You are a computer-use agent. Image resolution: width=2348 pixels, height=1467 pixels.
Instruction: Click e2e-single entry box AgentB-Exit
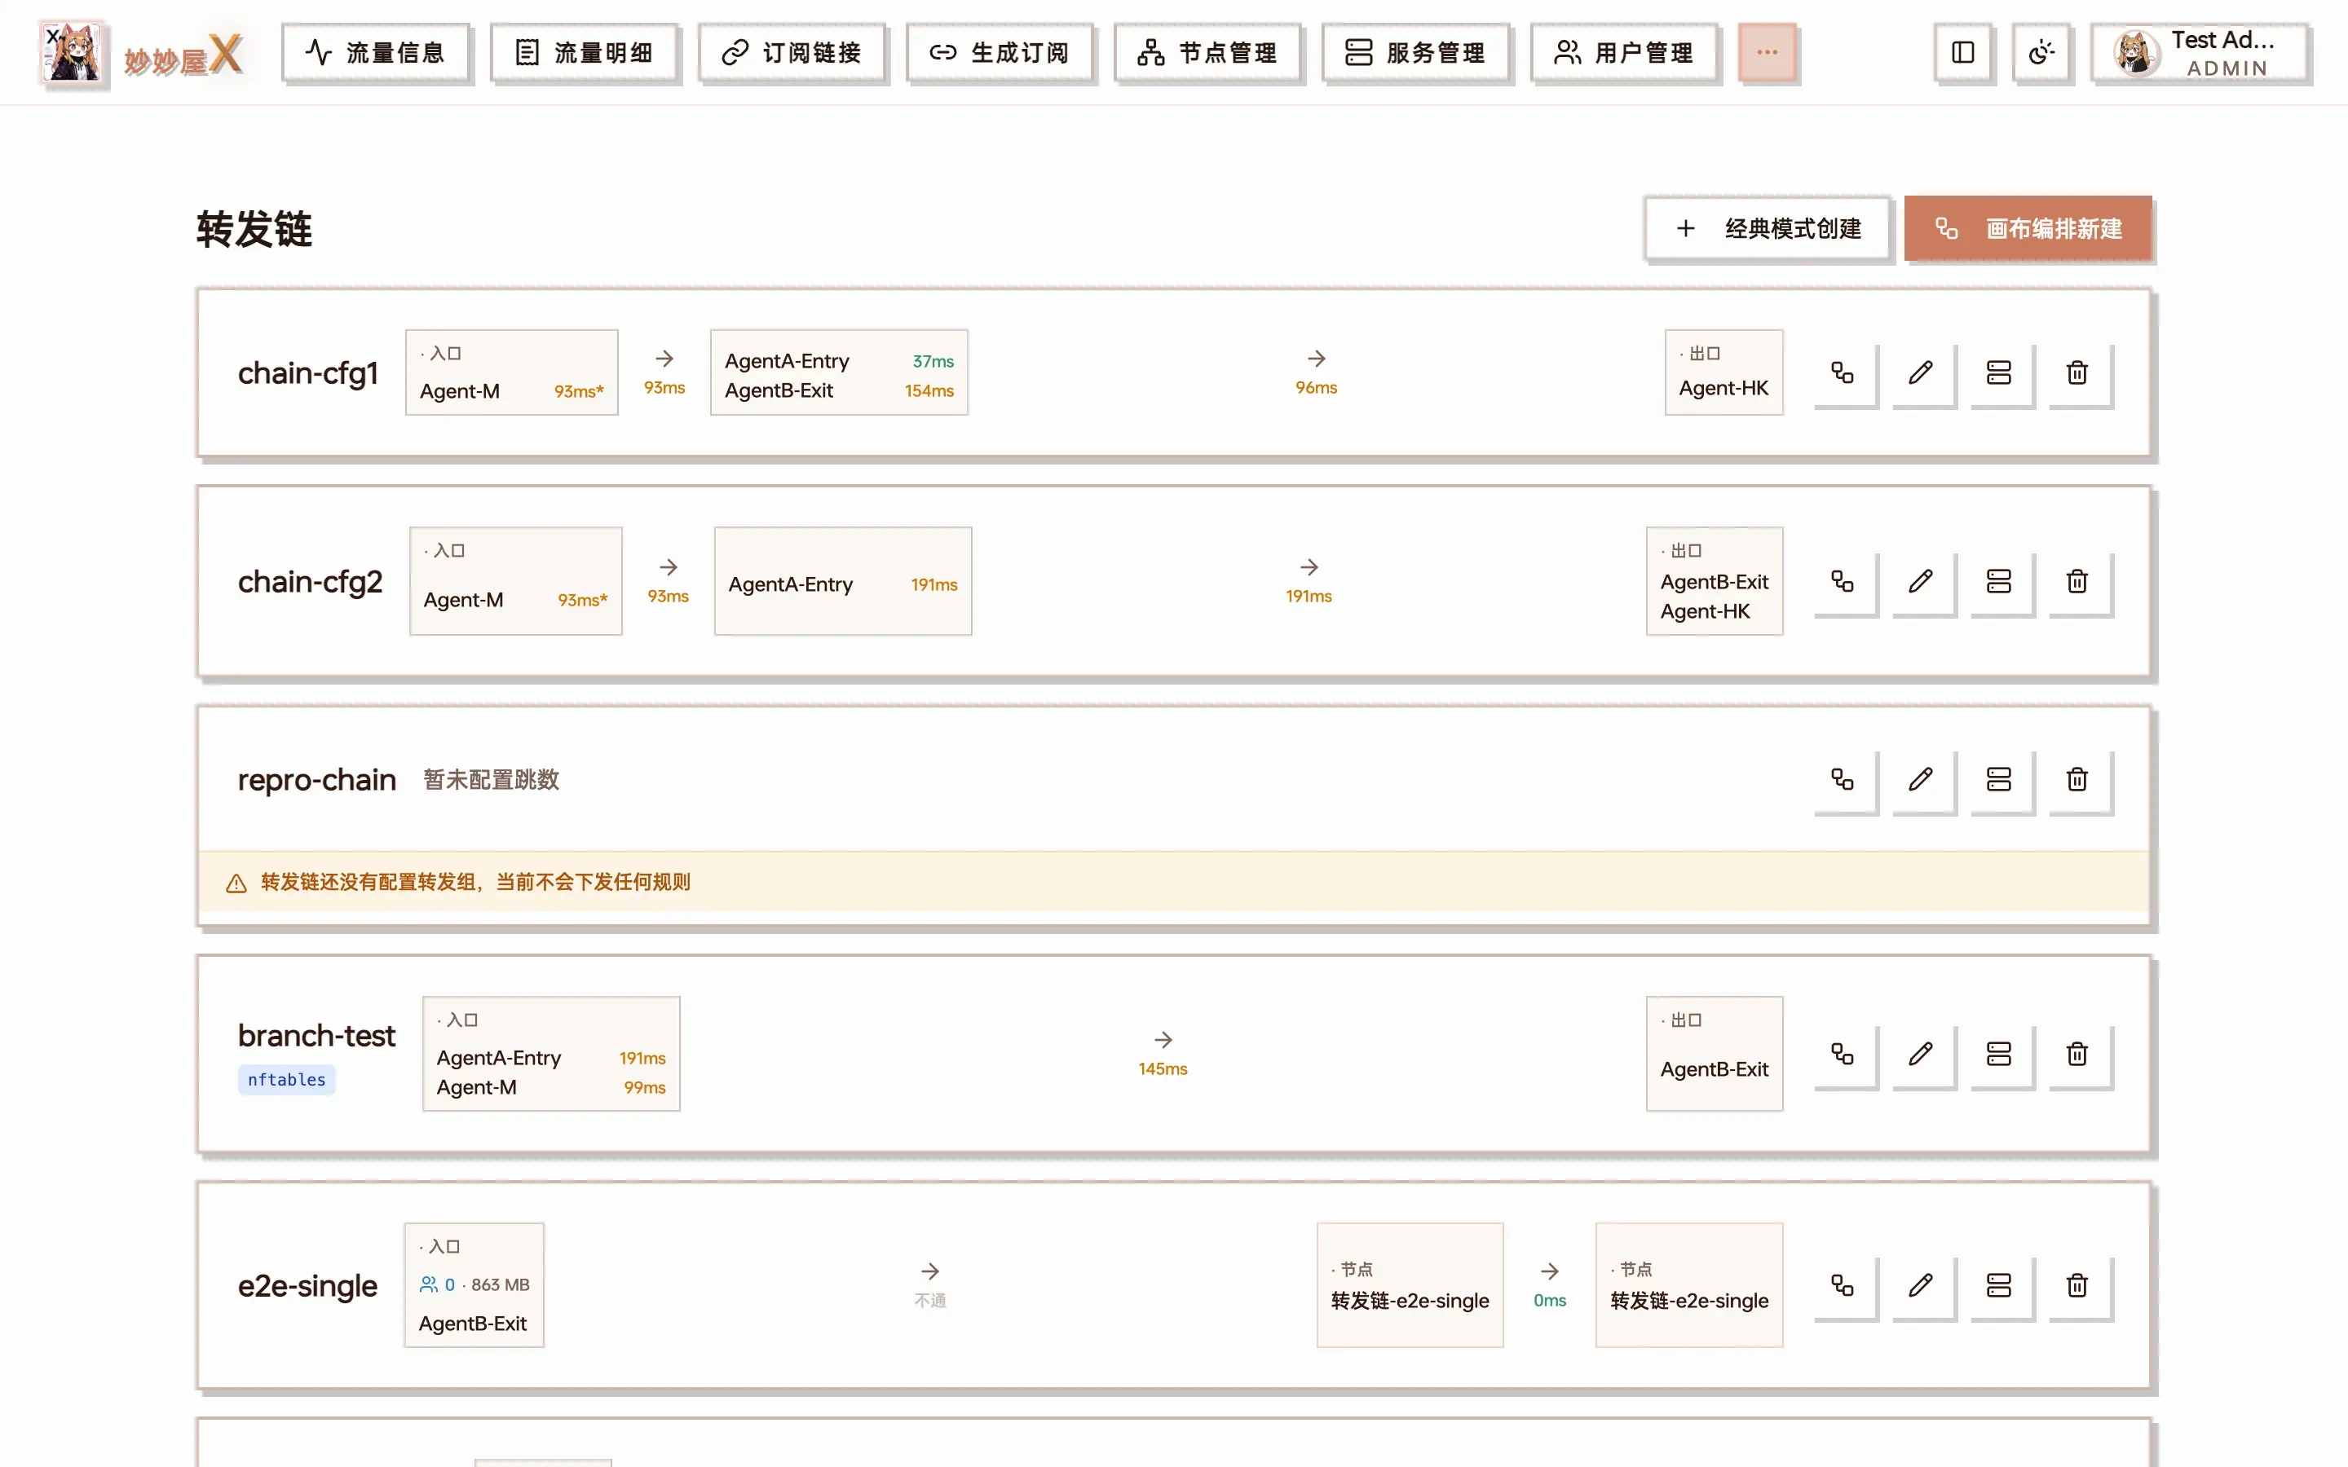474,1285
